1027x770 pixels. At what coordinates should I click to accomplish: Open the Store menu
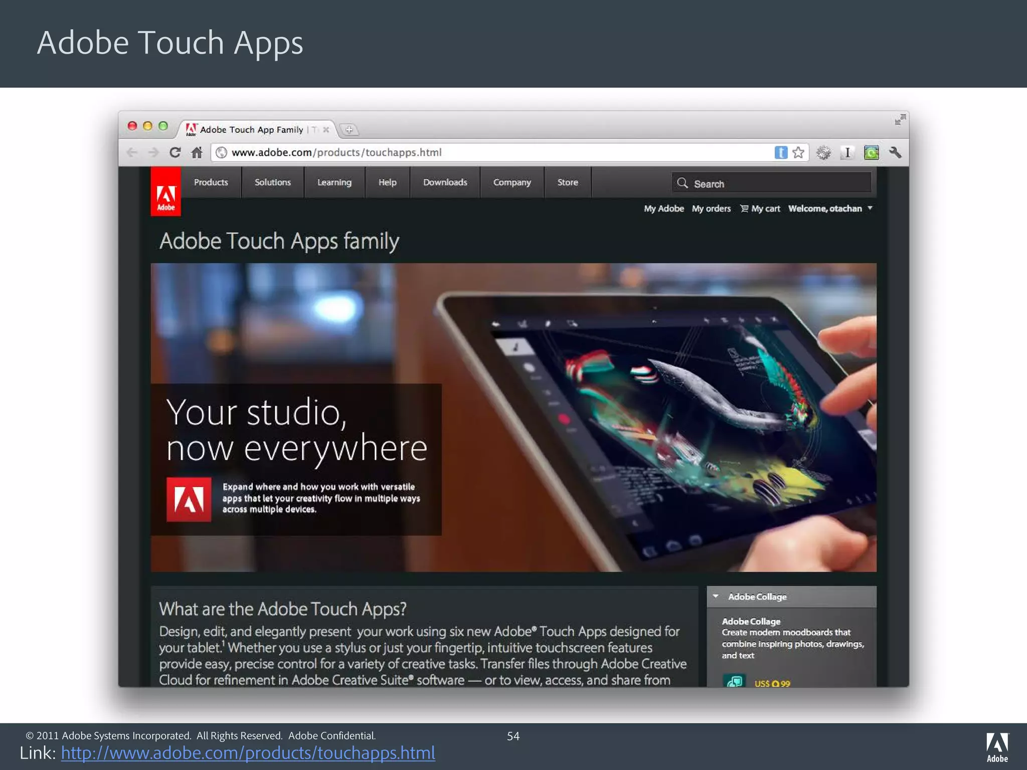click(x=568, y=182)
